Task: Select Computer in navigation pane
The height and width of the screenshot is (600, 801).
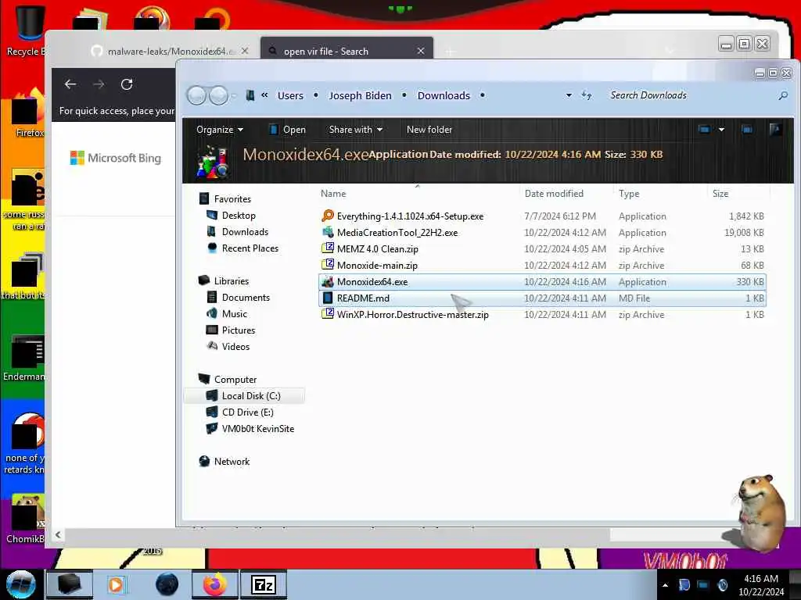Action: click(235, 380)
